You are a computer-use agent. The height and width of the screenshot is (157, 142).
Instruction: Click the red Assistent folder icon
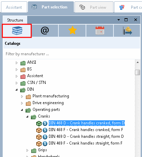[23, 76]
